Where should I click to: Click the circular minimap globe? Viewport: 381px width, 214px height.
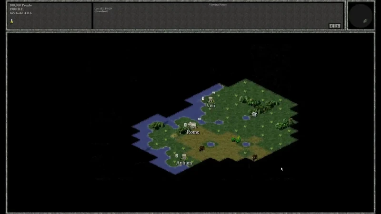[361, 16]
